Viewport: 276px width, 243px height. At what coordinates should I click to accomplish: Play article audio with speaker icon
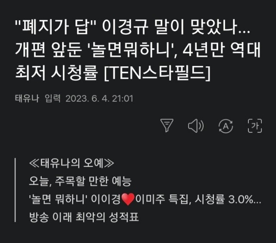pyautogui.click(x=195, y=125)
